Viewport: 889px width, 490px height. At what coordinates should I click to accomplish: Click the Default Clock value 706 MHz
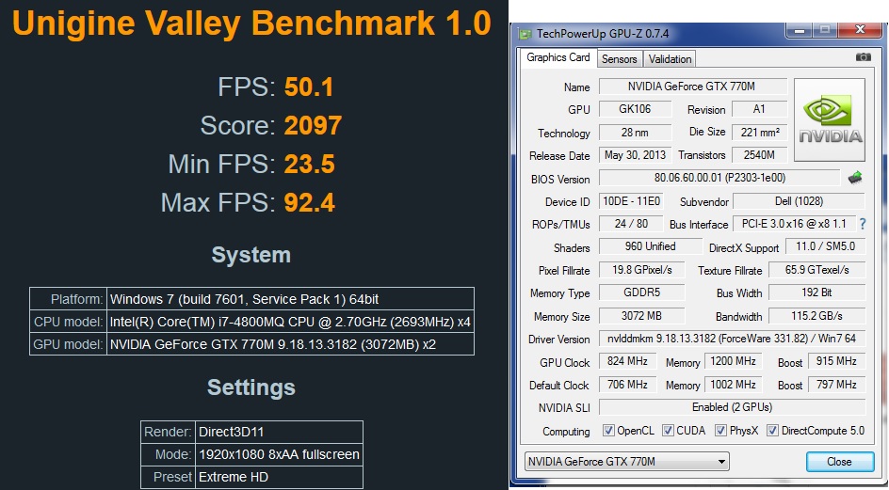coord(627,385)
